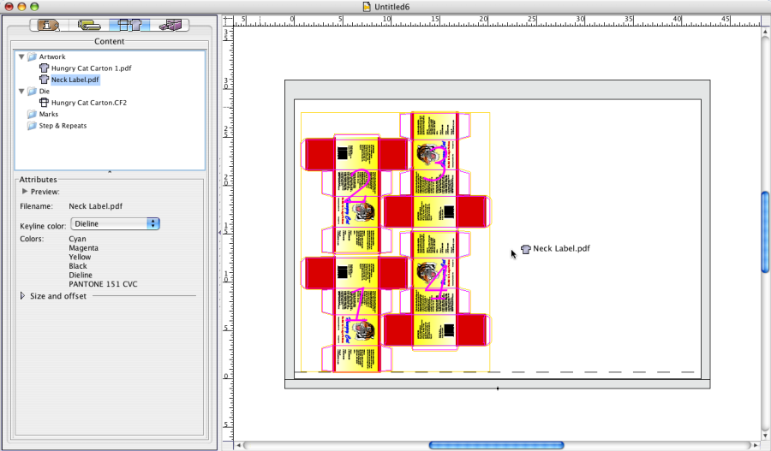The width and height of the screenshot is (771, 451).
Task: Click the yellow minimize window button
Action: pyautogui.click(x=21, y=7)
